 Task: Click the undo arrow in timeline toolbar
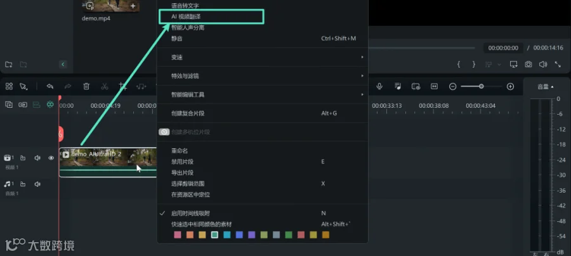pyautogui.click(x=50, y=86)
